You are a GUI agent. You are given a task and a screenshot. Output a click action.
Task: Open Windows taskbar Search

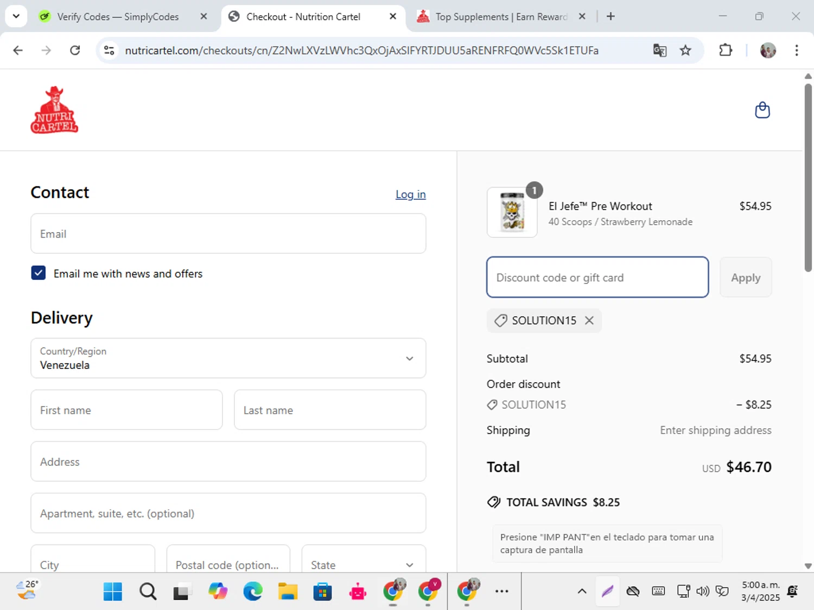(x=148, y=592)
